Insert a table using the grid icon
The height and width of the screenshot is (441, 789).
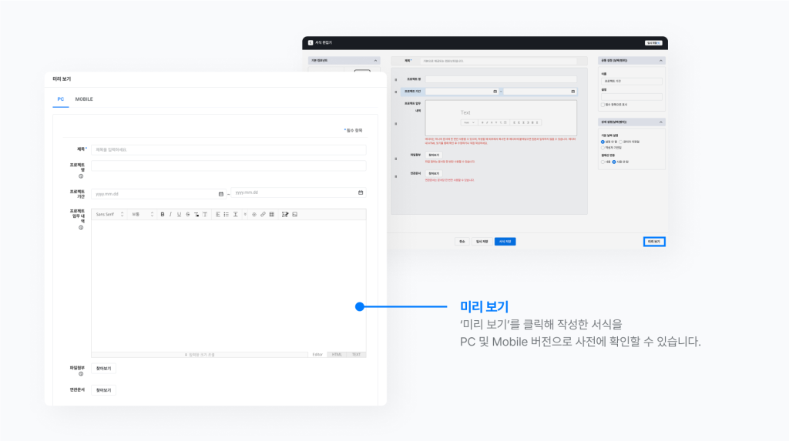pyautogui.click(x=272, y=215)
